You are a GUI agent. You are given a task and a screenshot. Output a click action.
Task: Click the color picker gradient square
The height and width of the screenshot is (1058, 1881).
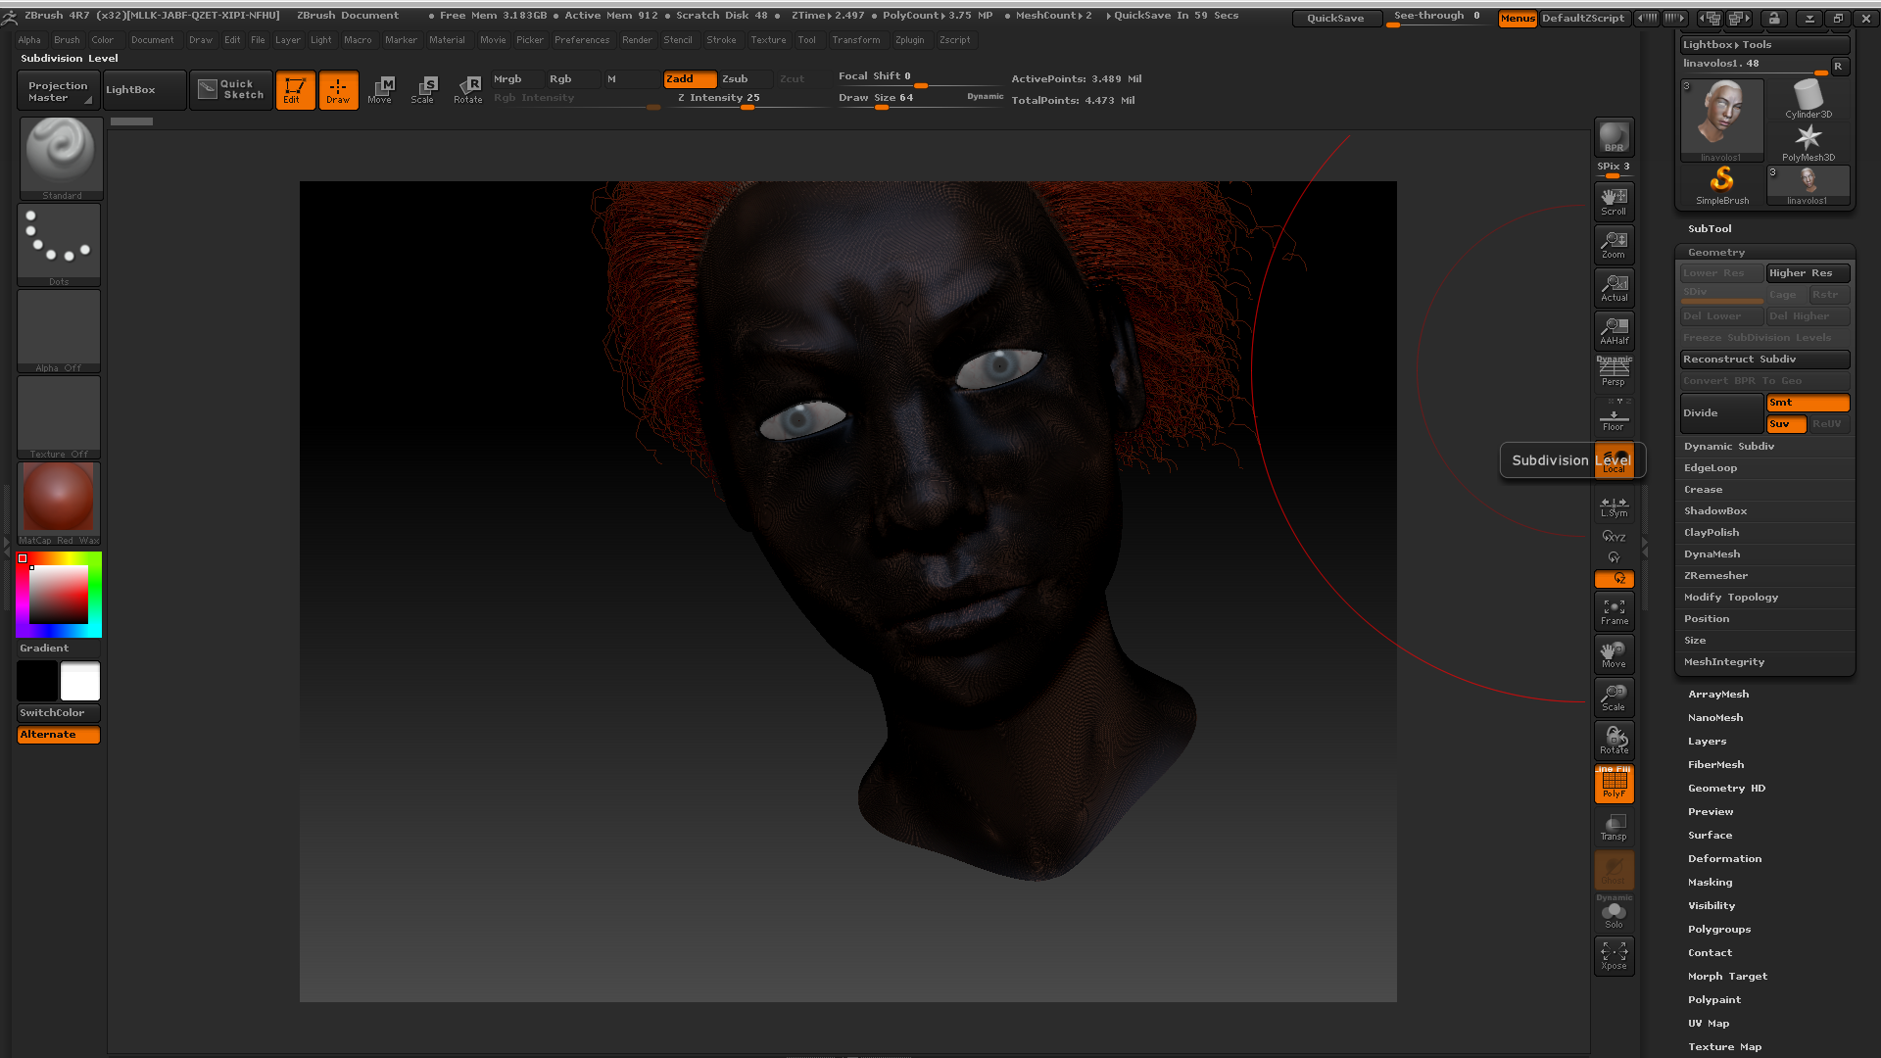59,595
